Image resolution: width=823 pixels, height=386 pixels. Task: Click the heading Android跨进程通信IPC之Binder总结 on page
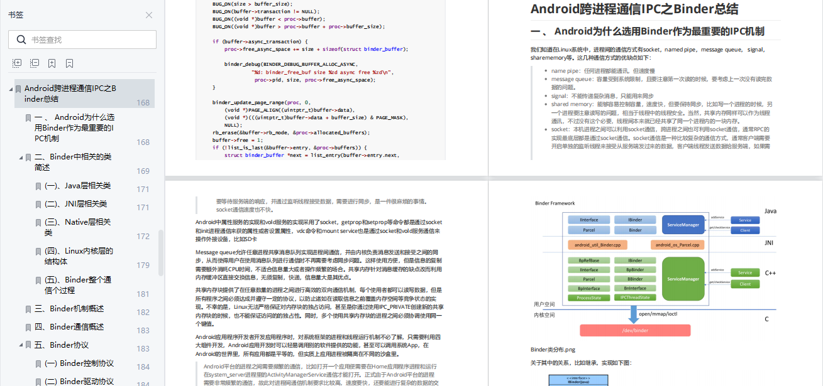(x=634, y=9)
